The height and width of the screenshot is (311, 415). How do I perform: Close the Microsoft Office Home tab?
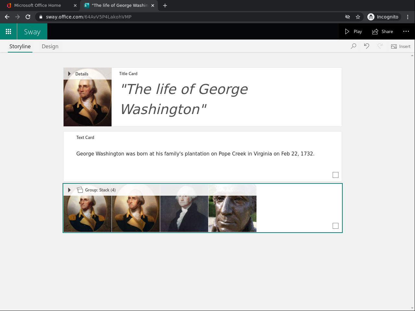coord(75,6)
